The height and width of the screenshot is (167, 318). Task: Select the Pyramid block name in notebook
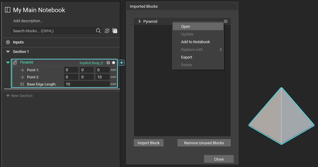[27, 62]
